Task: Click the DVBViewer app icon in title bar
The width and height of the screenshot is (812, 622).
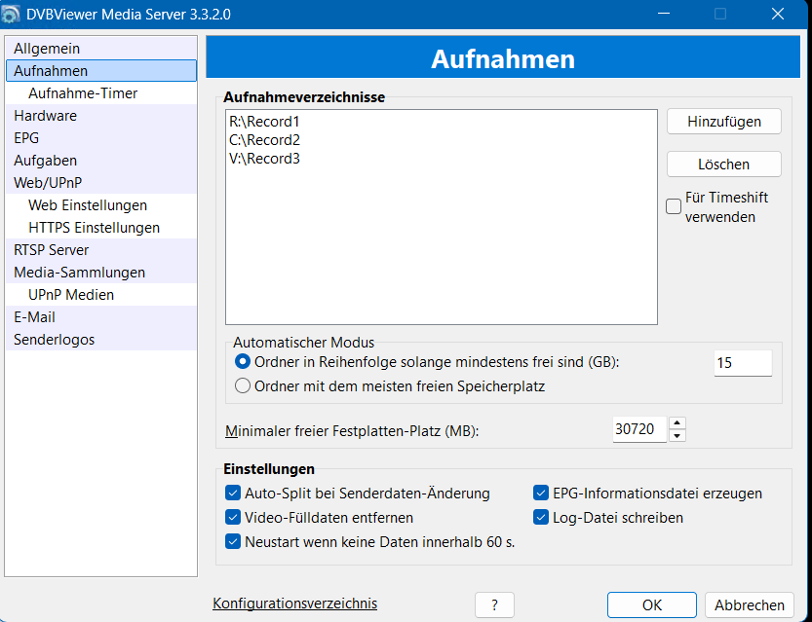Action: (x=11, y=14)
